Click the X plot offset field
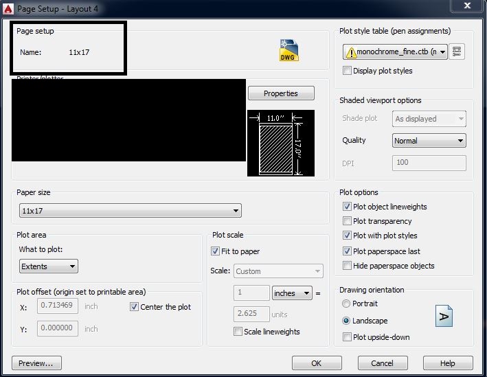This screenshot has height=377, width=487. (x=58, y=306)
